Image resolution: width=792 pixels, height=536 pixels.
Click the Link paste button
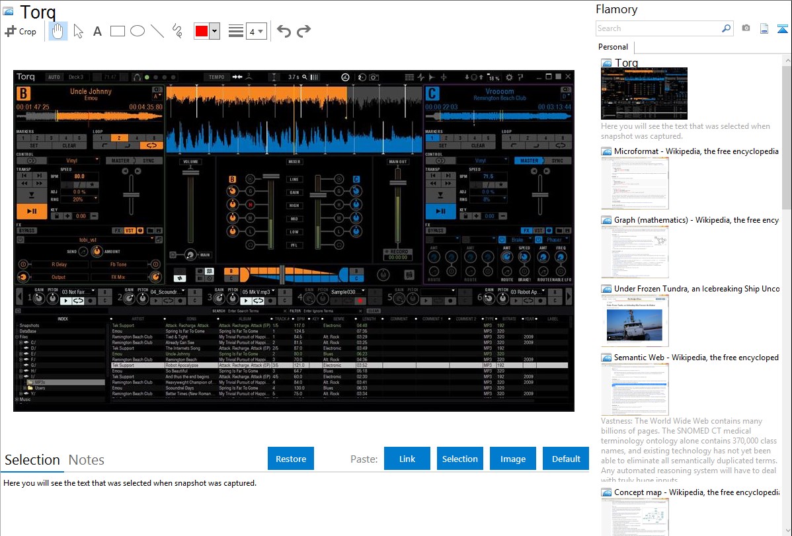pyautogui.click(x=407, y=459)
